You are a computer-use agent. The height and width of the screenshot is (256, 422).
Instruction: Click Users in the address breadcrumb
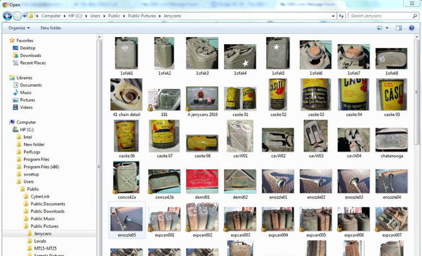pos(95,16)
